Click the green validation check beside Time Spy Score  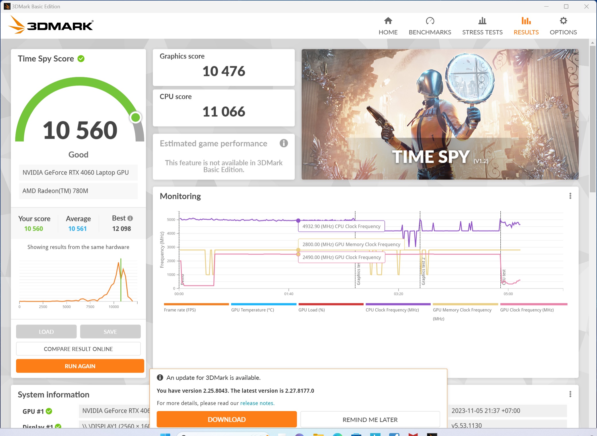coord(81,58)
